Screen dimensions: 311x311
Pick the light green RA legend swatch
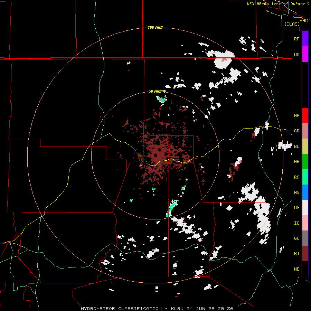(x=305, y=177)
